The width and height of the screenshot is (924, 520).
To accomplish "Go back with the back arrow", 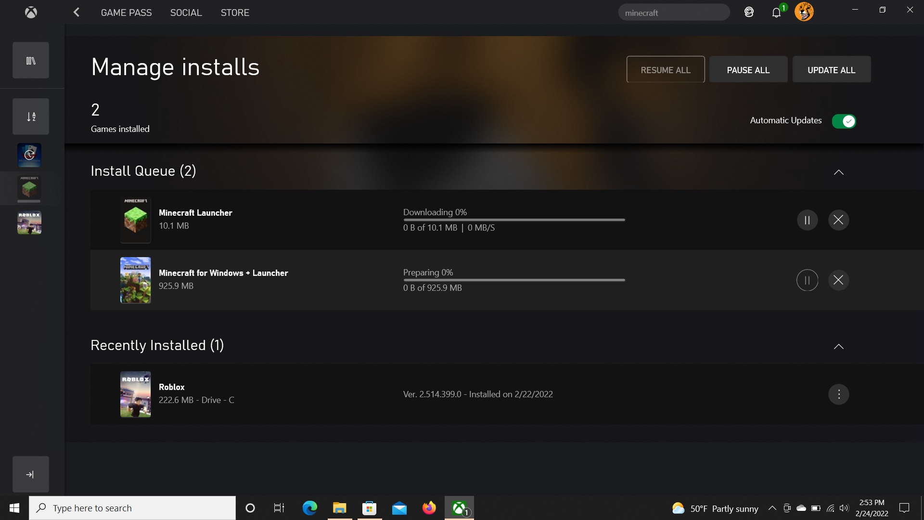I will tap(76, 13).
